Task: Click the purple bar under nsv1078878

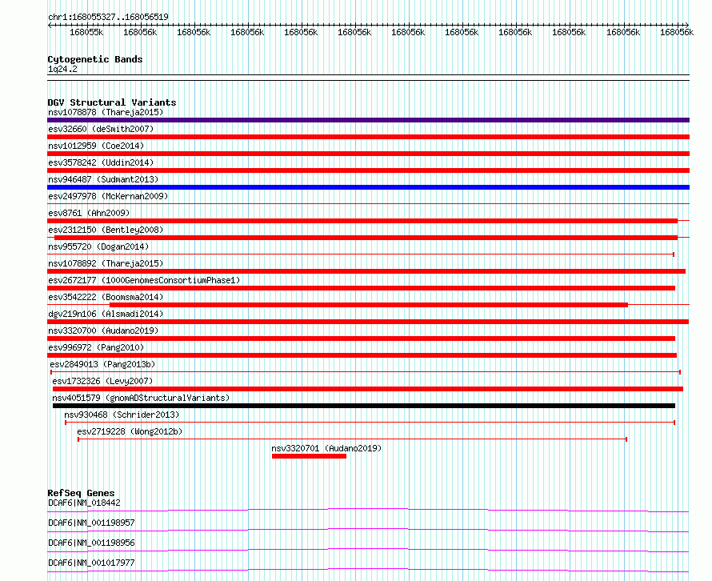Action: click(x=368, y=120)
